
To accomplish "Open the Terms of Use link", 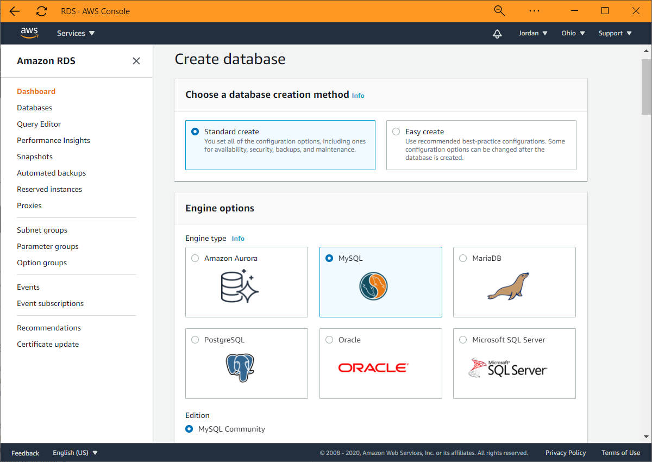I will [x=620, y=453].
